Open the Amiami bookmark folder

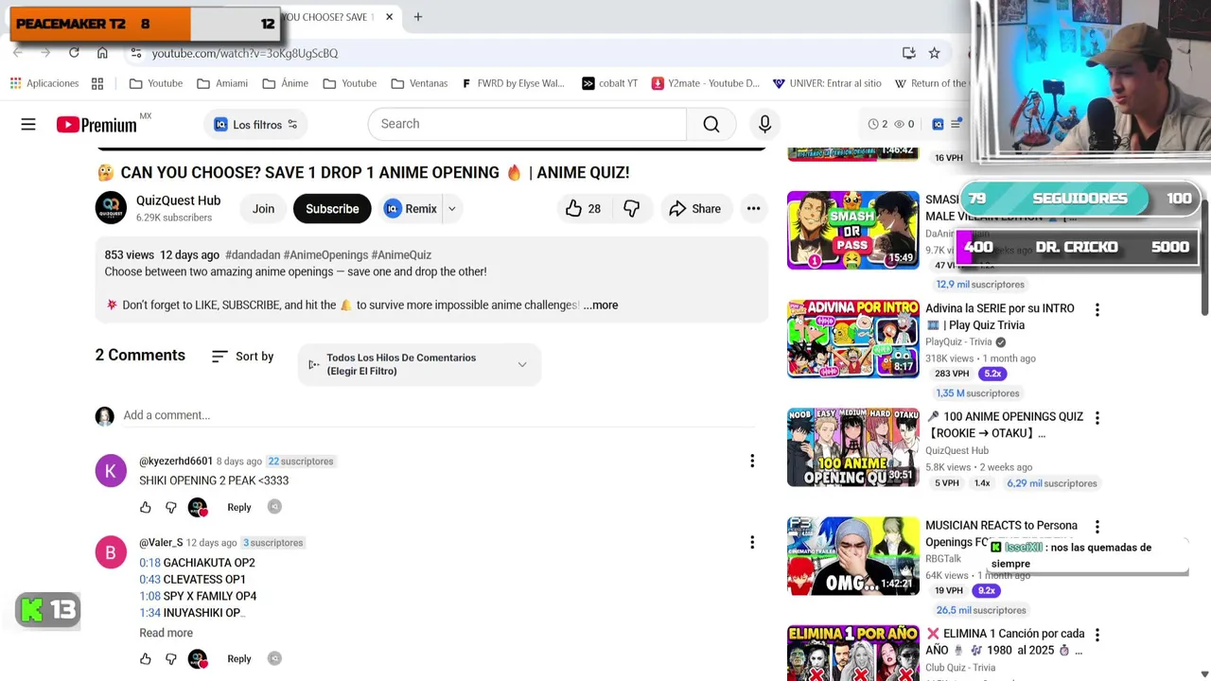(x=222, y=83)
